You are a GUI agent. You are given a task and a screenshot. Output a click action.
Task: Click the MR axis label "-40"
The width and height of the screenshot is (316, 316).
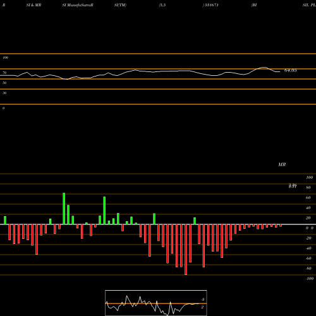308,248
